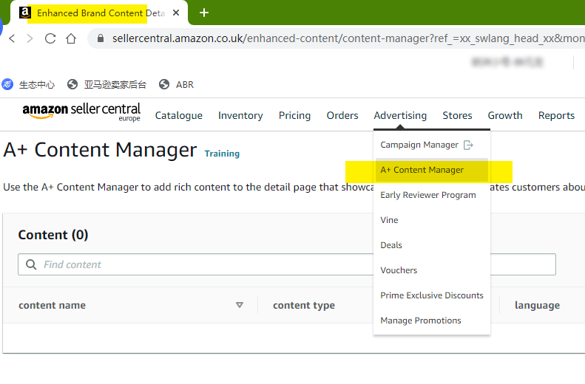Viewport: 585px width, 384px height.
Task: Select Deals from Advertising dropdown
Action: (391, 245)
